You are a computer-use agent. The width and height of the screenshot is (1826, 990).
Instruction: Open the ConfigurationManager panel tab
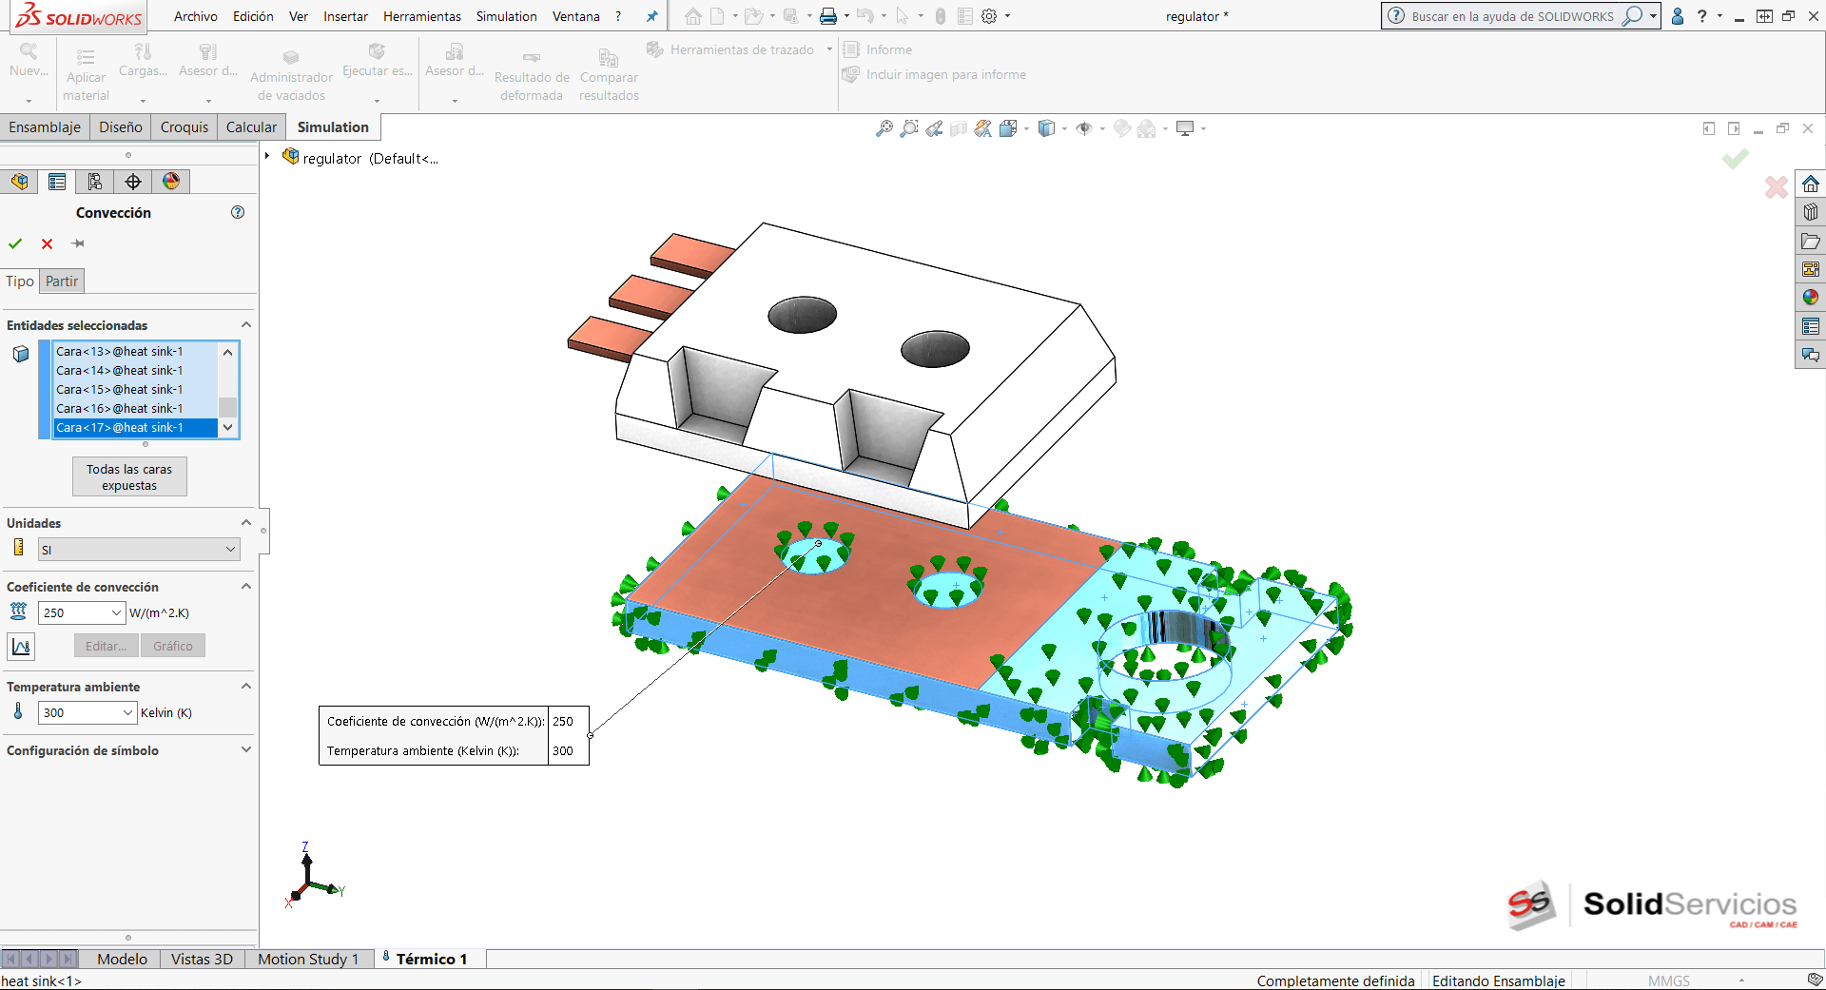coord(95,182)
